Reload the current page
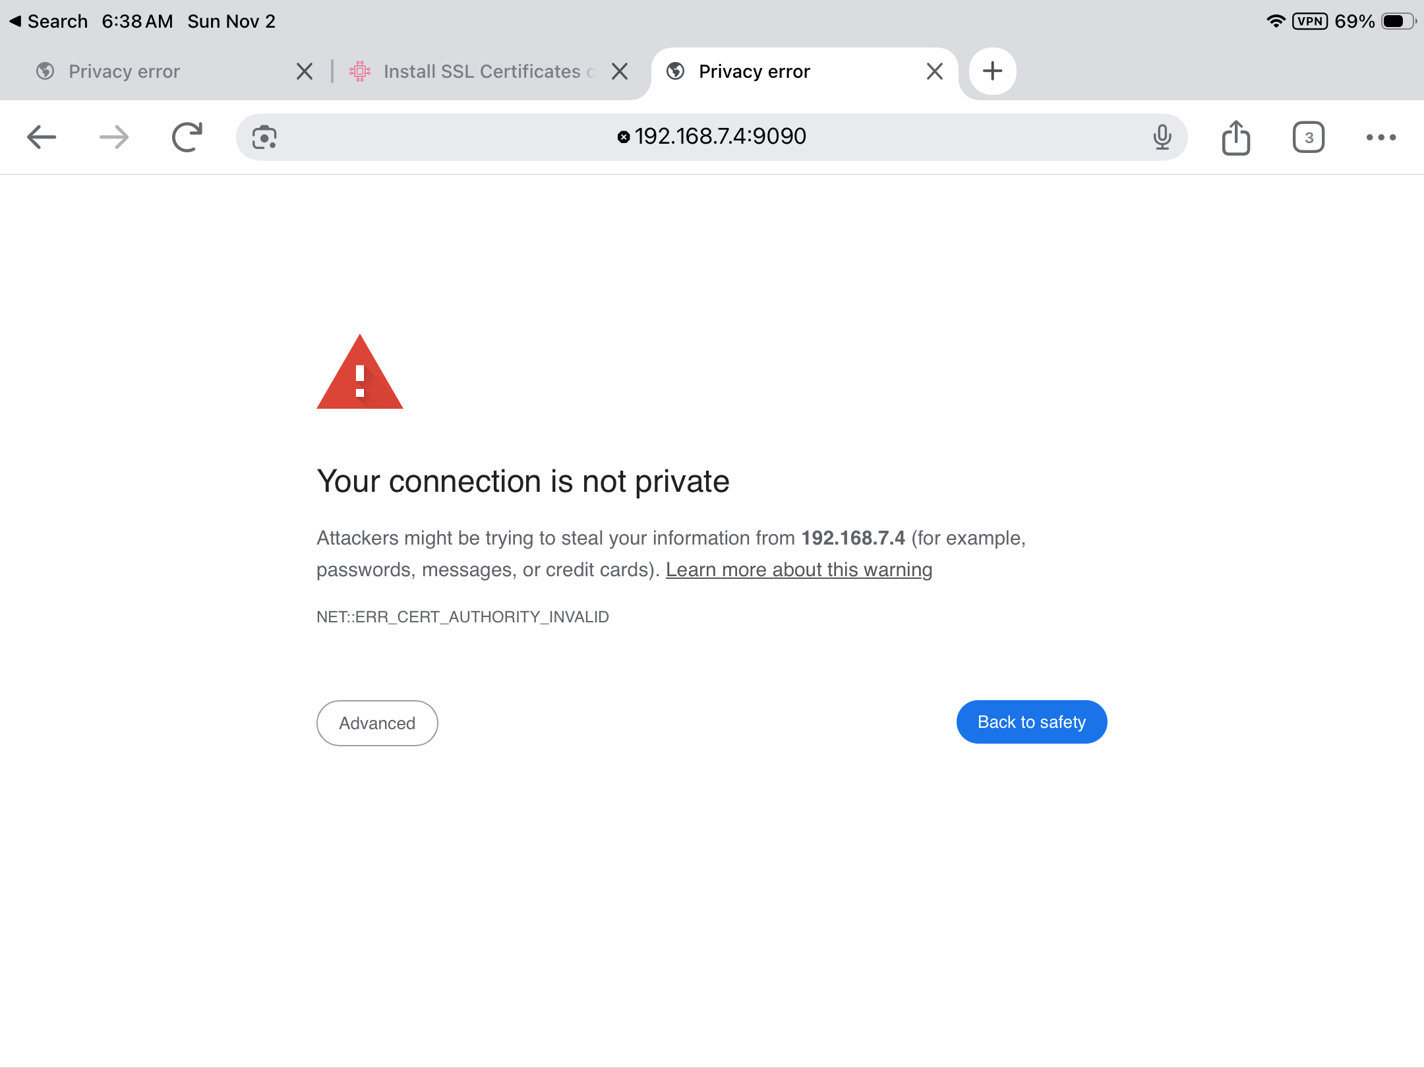 pos(187,137)
